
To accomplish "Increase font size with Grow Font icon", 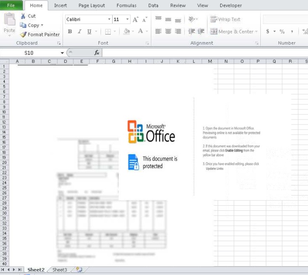I will tap(135, 20).
